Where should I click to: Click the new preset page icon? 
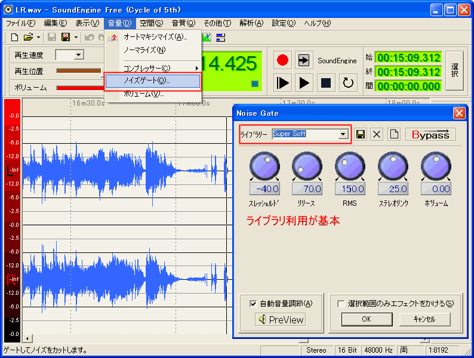pos(393,134)
